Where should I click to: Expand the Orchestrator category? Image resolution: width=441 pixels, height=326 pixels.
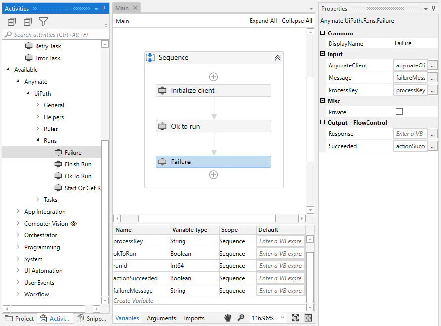(18, 235)
